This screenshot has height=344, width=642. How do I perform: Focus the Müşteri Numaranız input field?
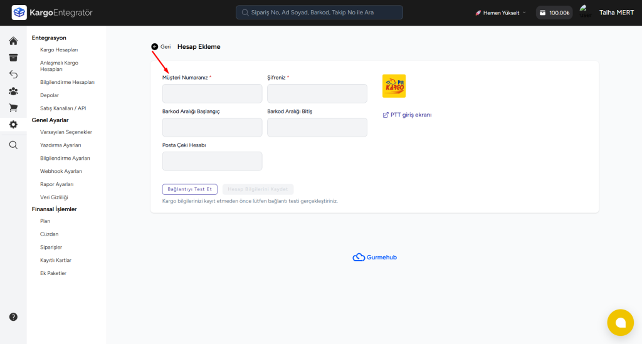pos(212,94)
